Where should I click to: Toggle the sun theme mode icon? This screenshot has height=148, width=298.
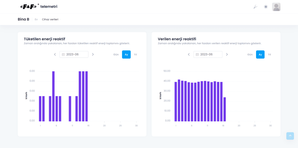pos(266,7)
